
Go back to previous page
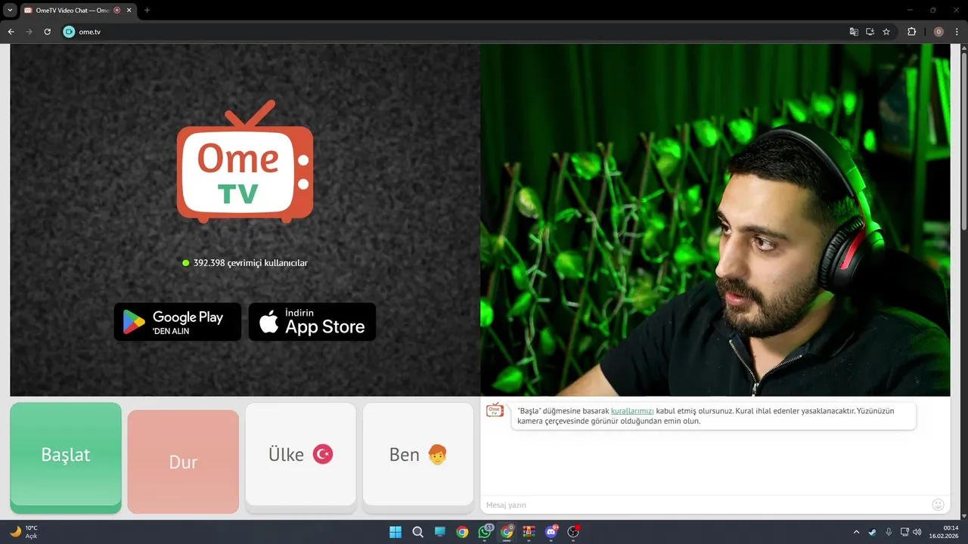point(11,32)
